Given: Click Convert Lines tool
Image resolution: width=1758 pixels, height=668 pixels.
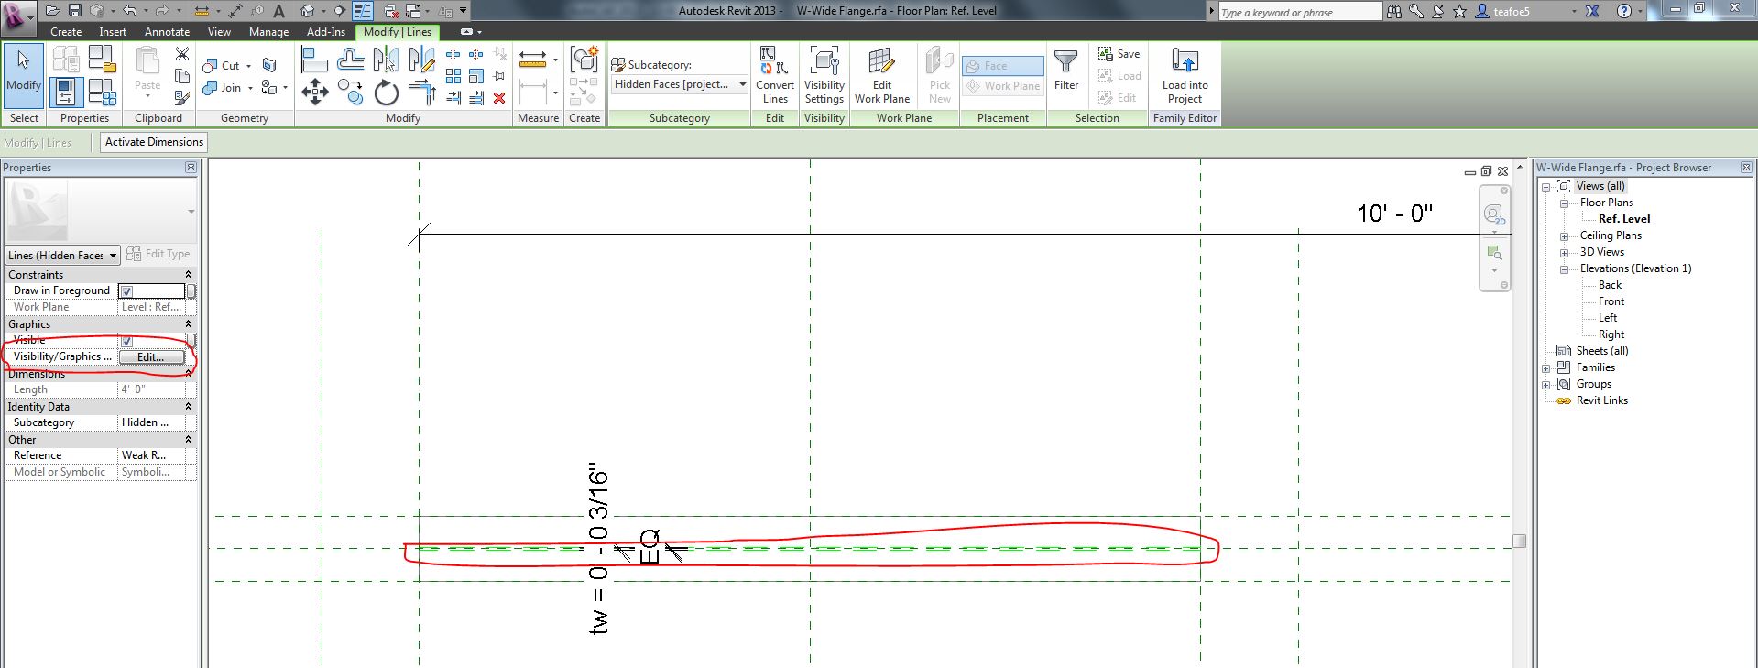Looking at the screenshot, I should (775, 75).
